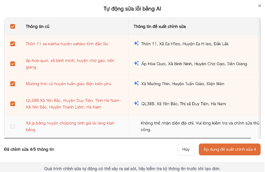Click sparkle icon next to Xã Mường Thín
The height and width of the screenshot is (172, 265).
click(x=136, y=84)
